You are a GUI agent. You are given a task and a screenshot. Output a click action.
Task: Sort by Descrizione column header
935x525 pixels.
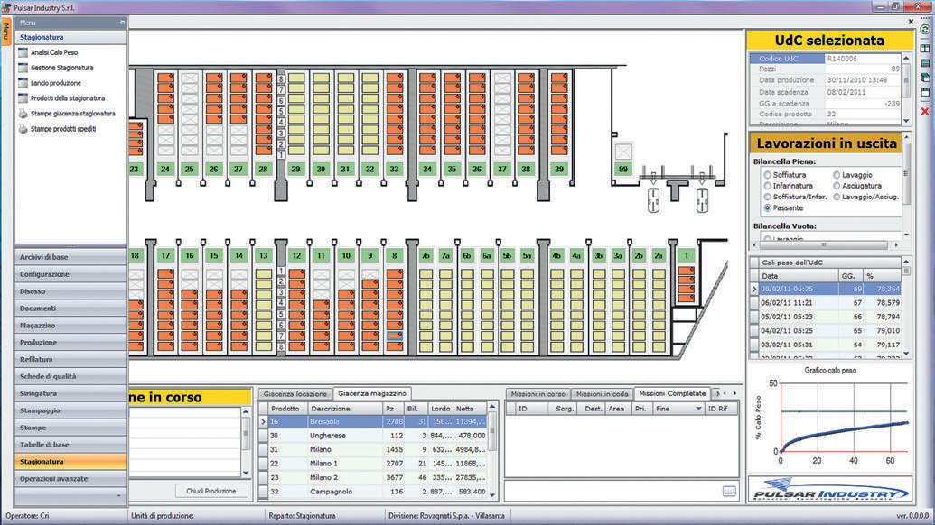345,409
